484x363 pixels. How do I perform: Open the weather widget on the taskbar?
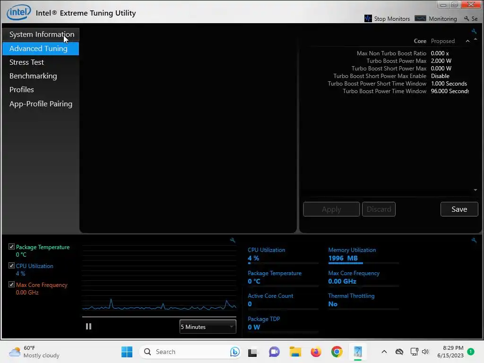coord(34,352)
